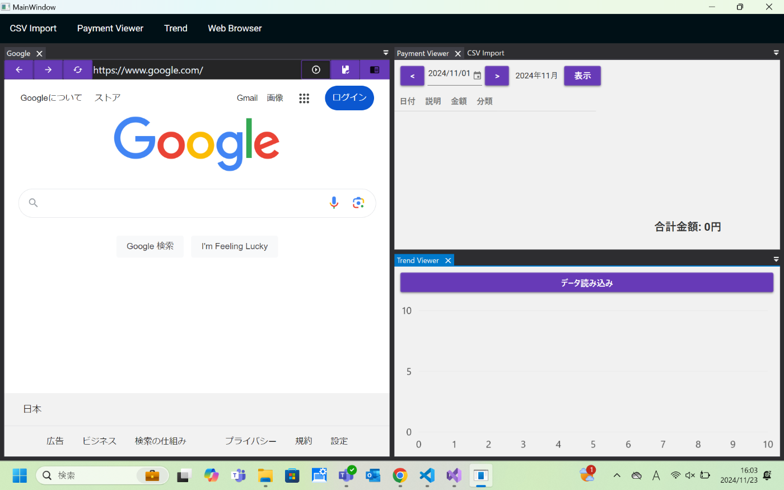Toggle the side panel icon in browser toolbar

(375, 70)
